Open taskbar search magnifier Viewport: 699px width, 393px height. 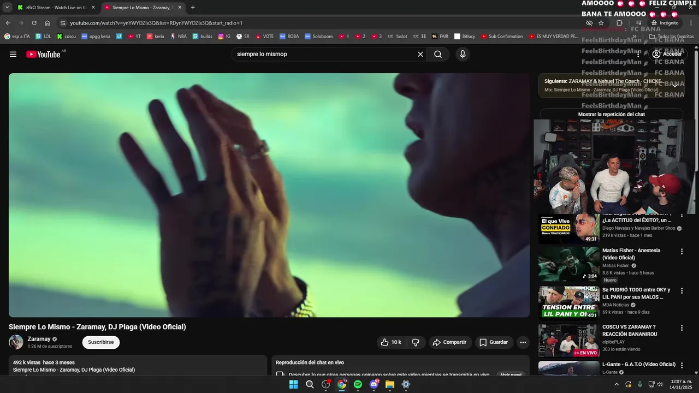(310, 384)
